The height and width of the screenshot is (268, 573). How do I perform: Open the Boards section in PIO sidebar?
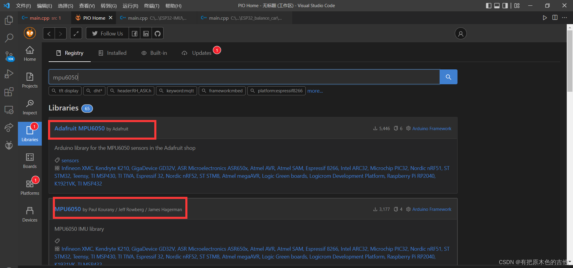[30, 161]
